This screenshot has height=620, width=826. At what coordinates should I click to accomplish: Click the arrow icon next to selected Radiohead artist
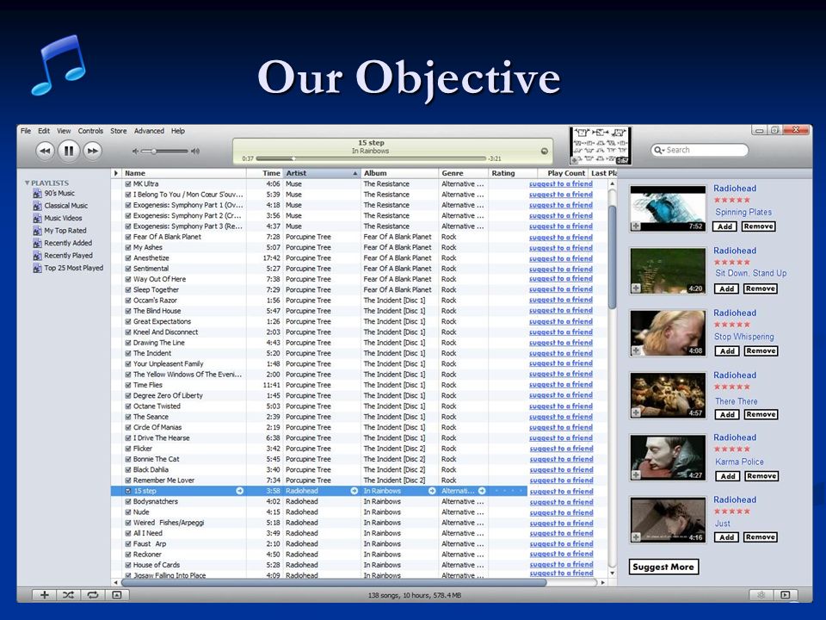(x=354, y=491)
